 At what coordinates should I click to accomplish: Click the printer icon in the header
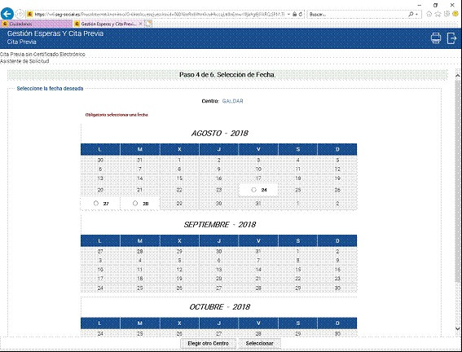[x=436, y=38]
